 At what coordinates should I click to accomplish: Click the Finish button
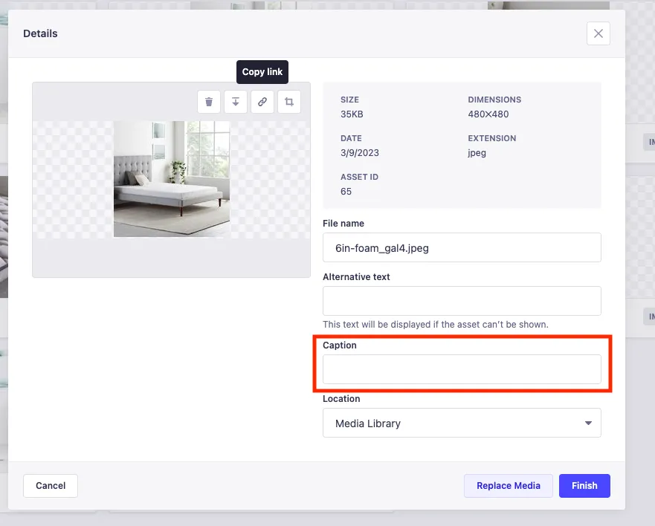click(584, 486)
